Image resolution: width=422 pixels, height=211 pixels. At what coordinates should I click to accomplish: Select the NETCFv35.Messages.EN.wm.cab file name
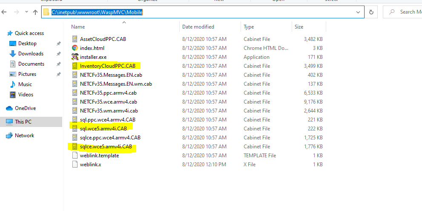tap(116, 84)
